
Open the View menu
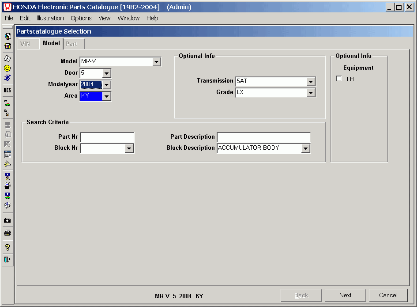(104, 18)
